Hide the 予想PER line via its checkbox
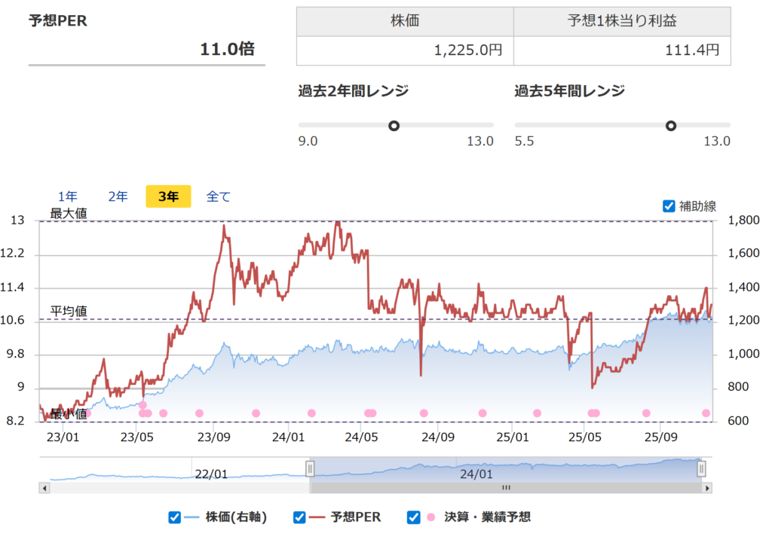Viewport: 772px width, 533px height. point(299,517)
